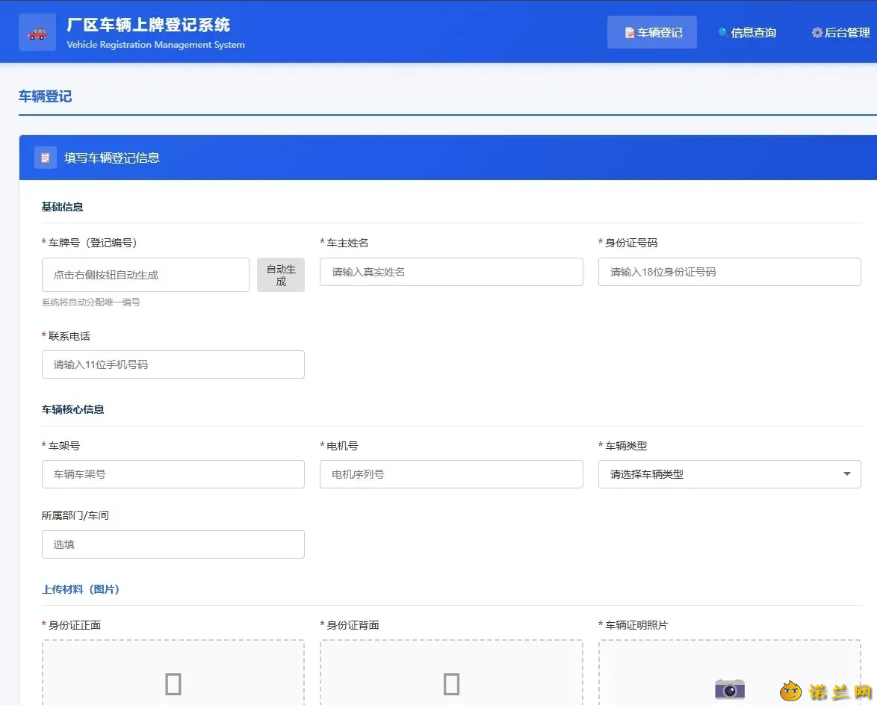
Task: Click the camera icon under 车辆证明照片
Action: (x=729, y=689)
